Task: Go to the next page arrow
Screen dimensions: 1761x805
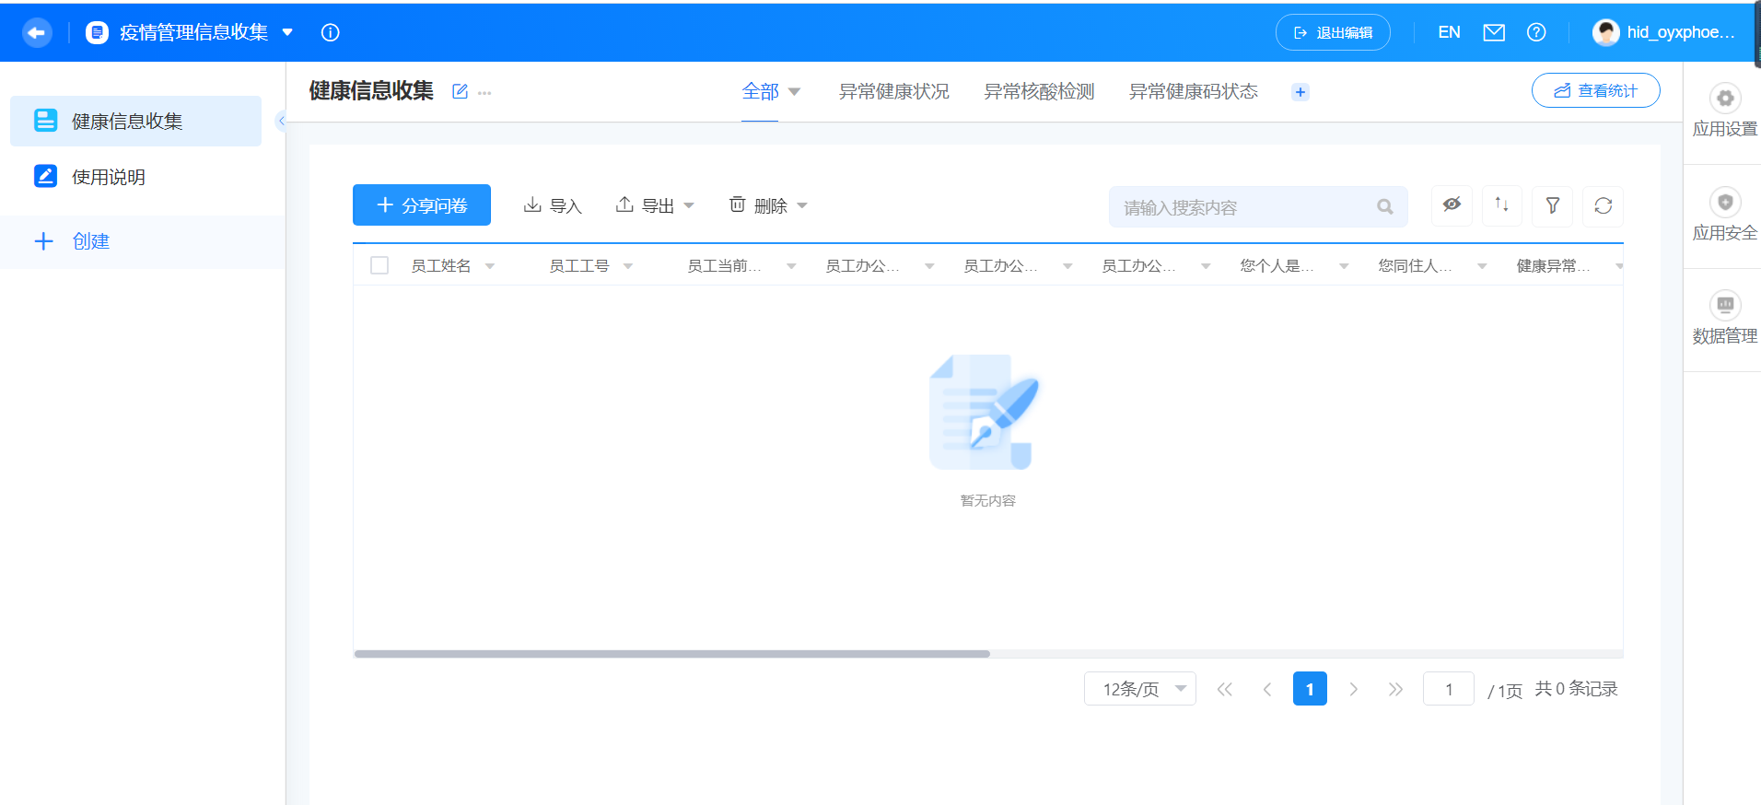Action: (1353, 689)
